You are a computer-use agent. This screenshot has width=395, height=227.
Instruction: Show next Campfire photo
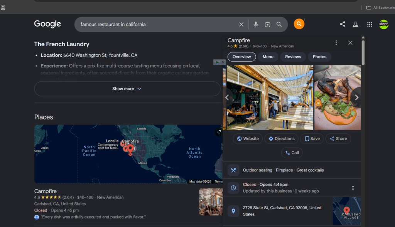point(356,98)
